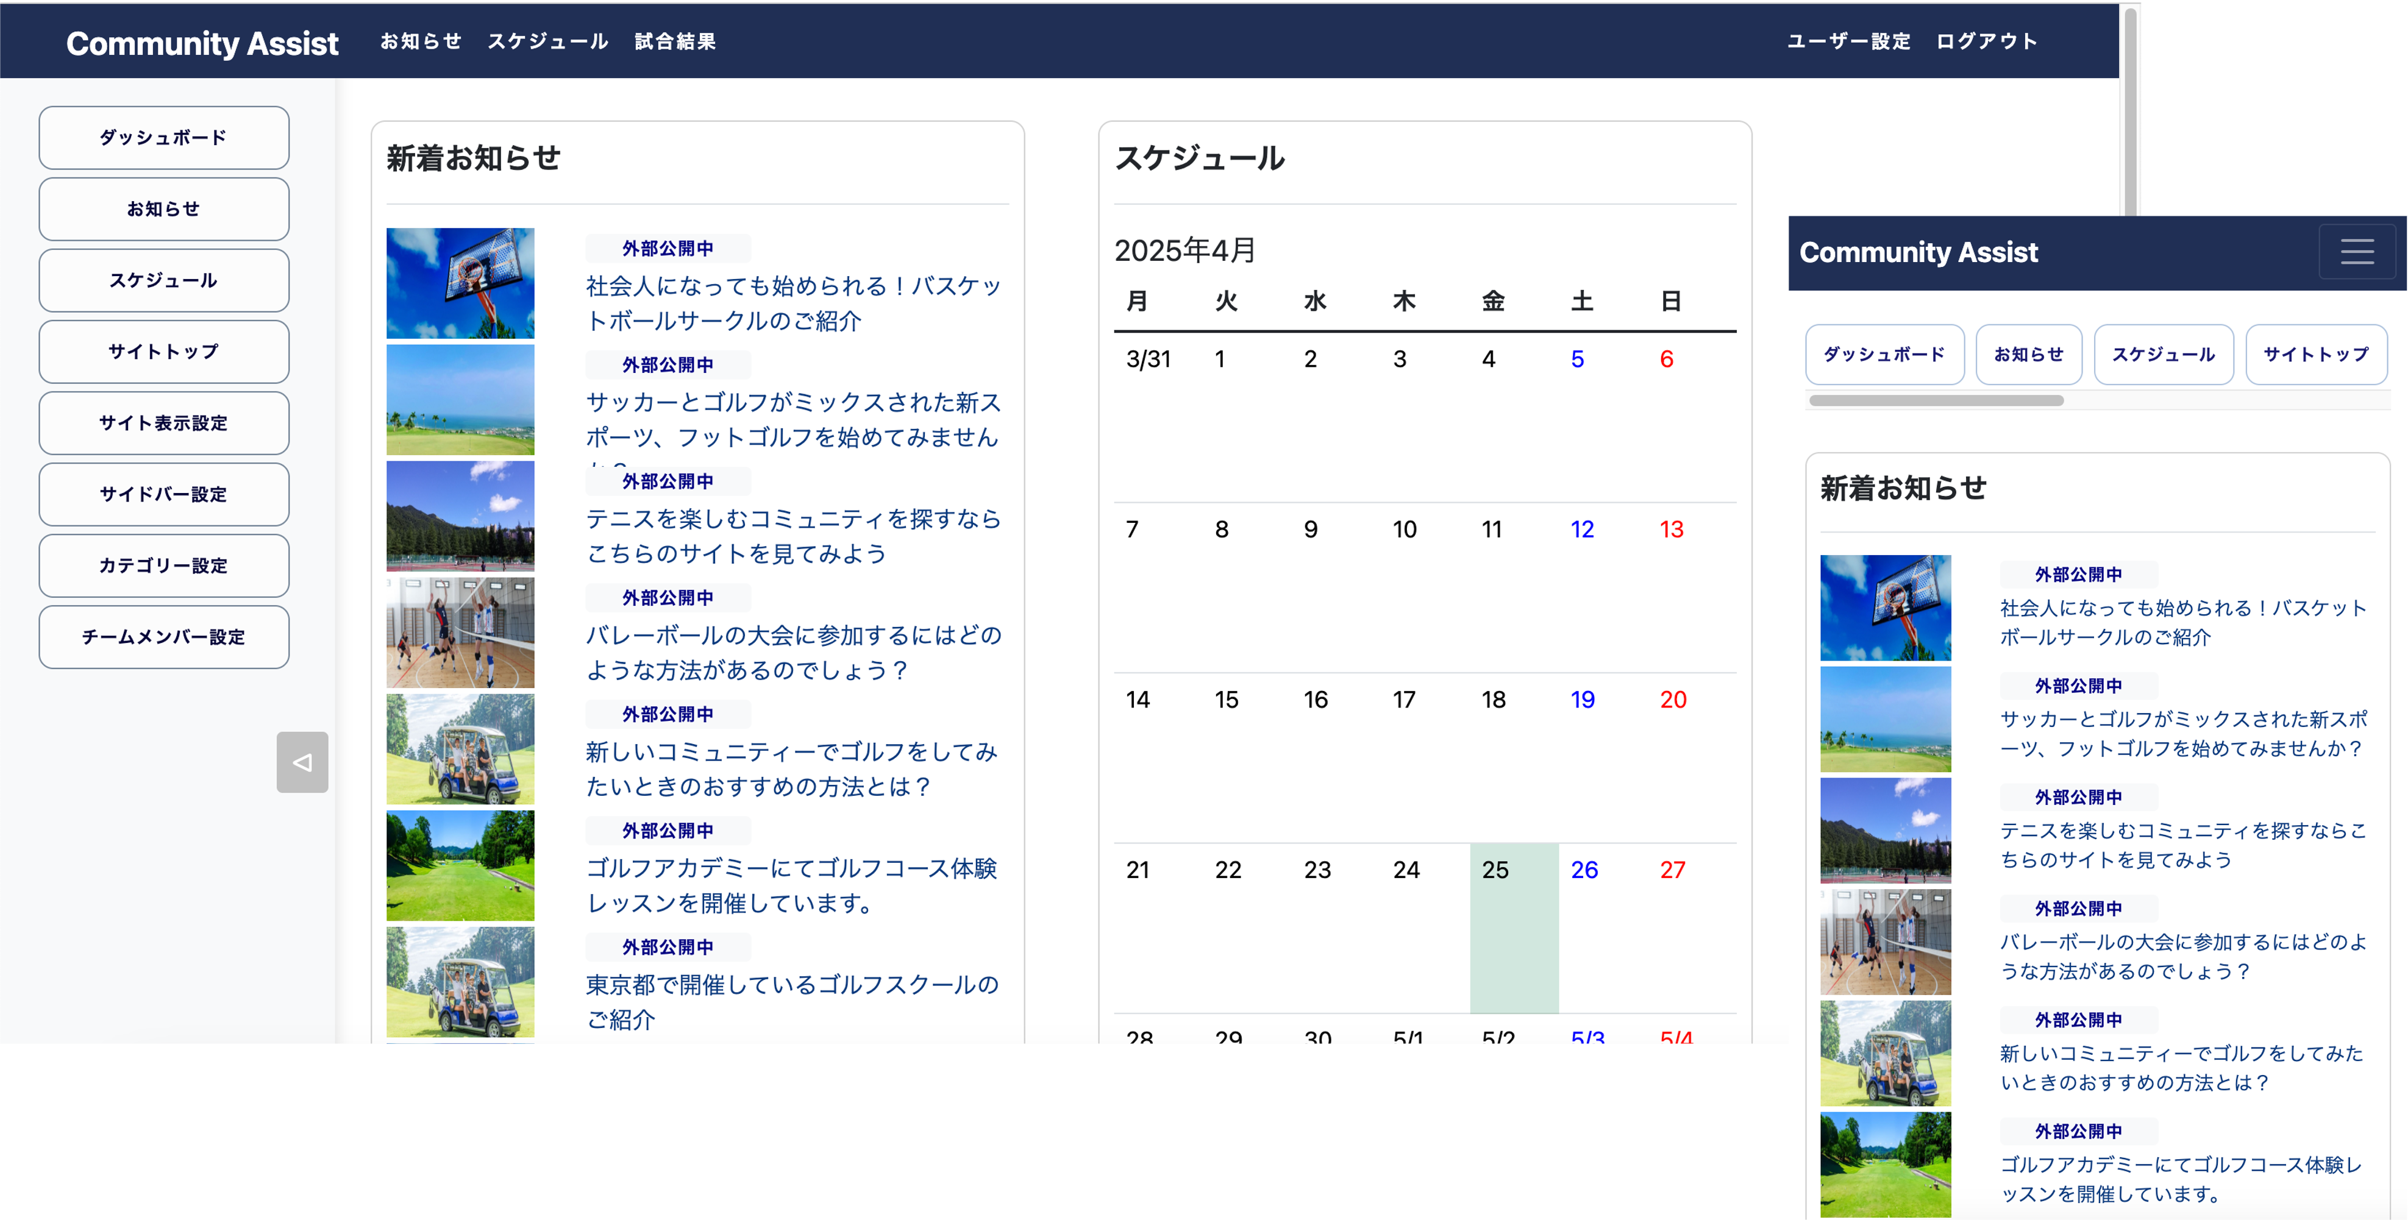The width and height of the screenshot is (2408, 1220).
Task: Open チームメンバー設定 in the sidebar
Action: pos(163,637)
